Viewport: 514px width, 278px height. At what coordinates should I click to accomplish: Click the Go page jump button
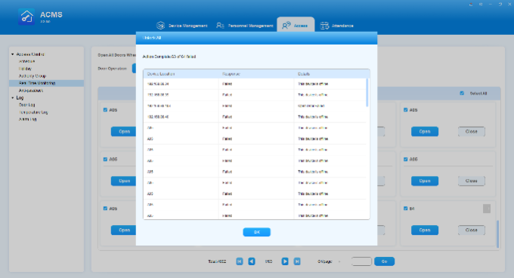click(384, 261)
